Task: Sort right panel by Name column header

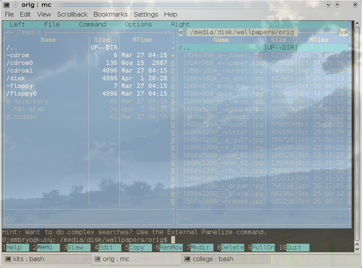Action: coord(221,40)
